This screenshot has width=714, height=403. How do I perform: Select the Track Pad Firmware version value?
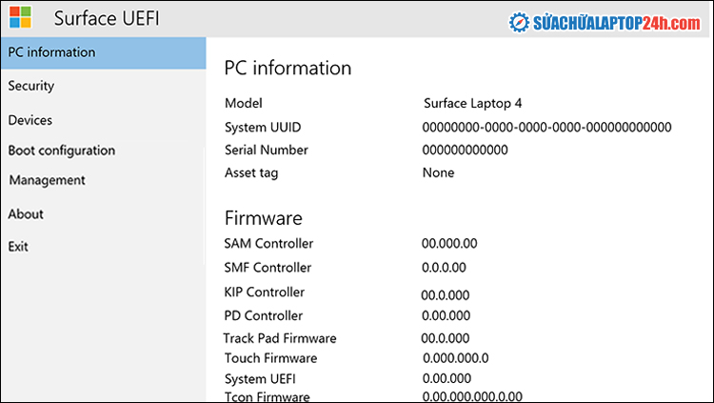coord(446,338)
